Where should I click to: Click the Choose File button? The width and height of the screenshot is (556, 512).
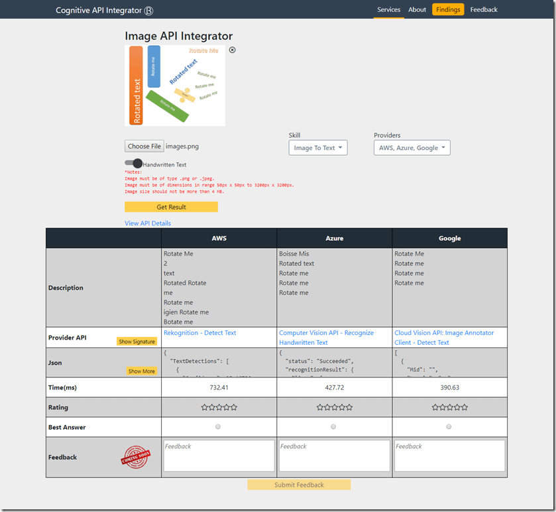144,147
